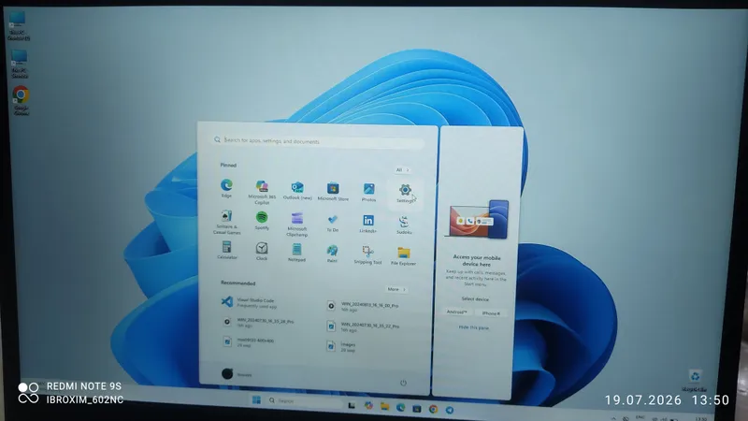This screenshot has width=748, height=421.
Task: Open Solitaire & Casual Games
Action: pos(226,222)
